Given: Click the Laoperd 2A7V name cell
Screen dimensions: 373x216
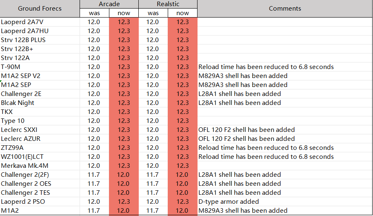Looking at the screenshot, I should click(40, 22).
